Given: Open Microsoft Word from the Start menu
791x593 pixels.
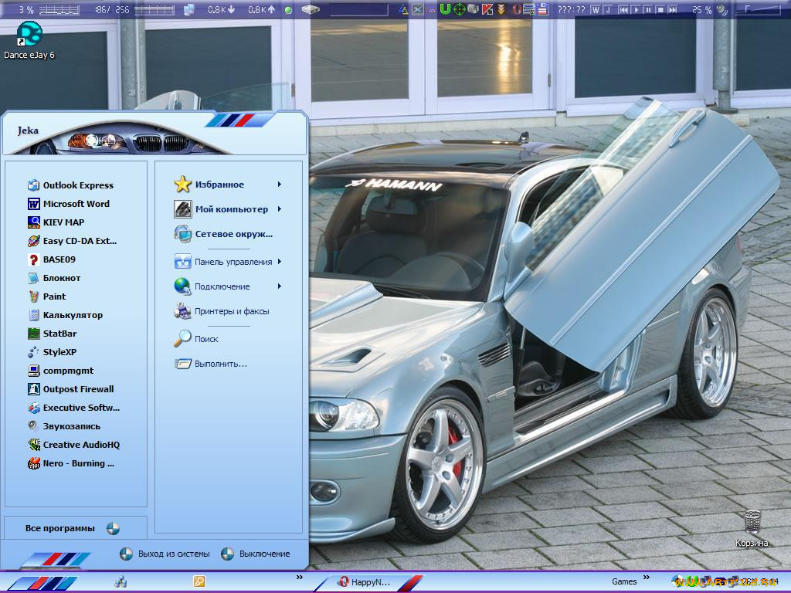Looking at the screenshot, I should pos(69,204).
